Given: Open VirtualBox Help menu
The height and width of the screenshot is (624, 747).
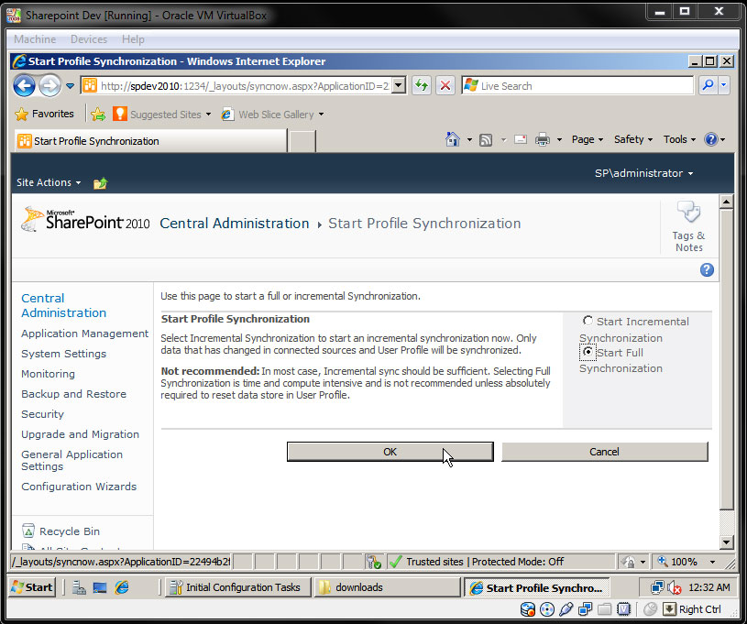Looking at the screenshot, I should pos(133,39).
